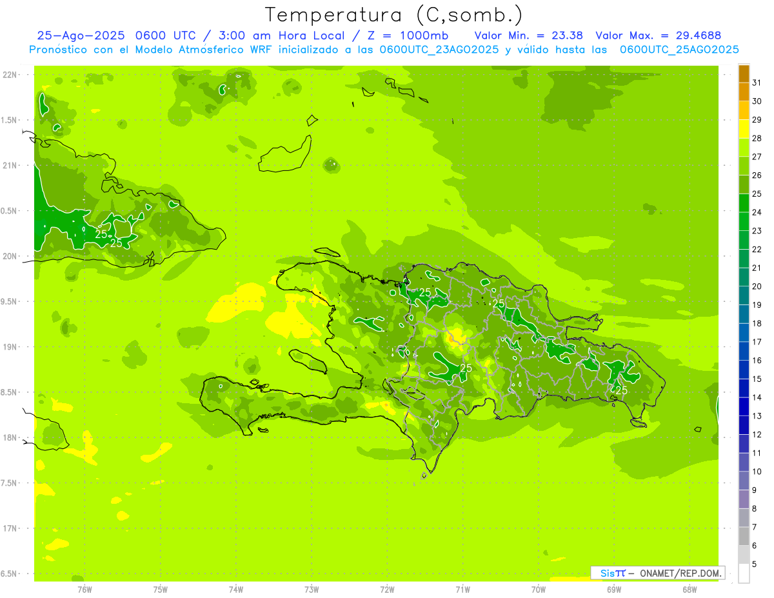Click the '21' value on the color legend
The height and width of the screenshot is (598, 774).
click(757, 268)
